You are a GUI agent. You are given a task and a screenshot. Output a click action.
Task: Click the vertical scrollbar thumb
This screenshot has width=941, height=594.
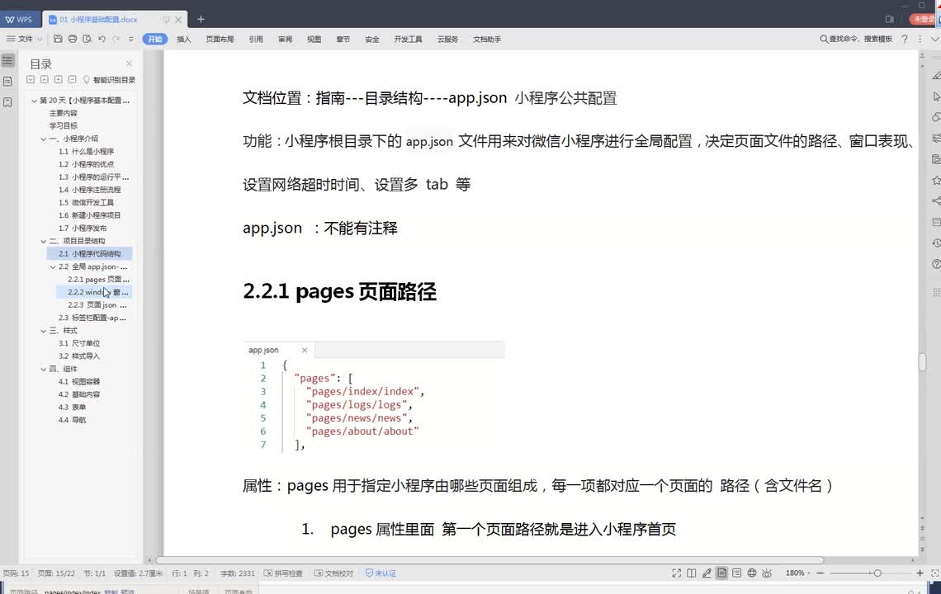[922, 362]
